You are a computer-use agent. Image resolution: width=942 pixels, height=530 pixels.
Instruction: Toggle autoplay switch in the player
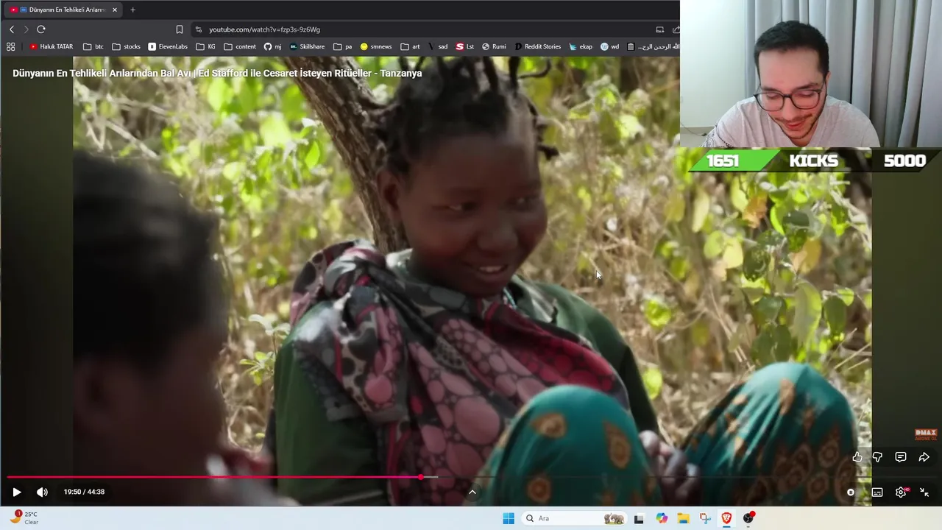tap(851, 492)
